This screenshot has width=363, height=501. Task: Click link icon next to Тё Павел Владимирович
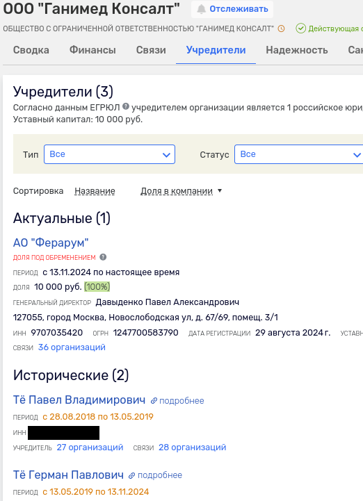[154, 401]
